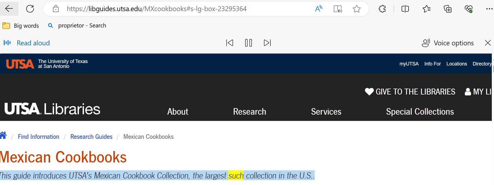Open Immersive Reader icon
494x185 pixels.
pos(338,9)
